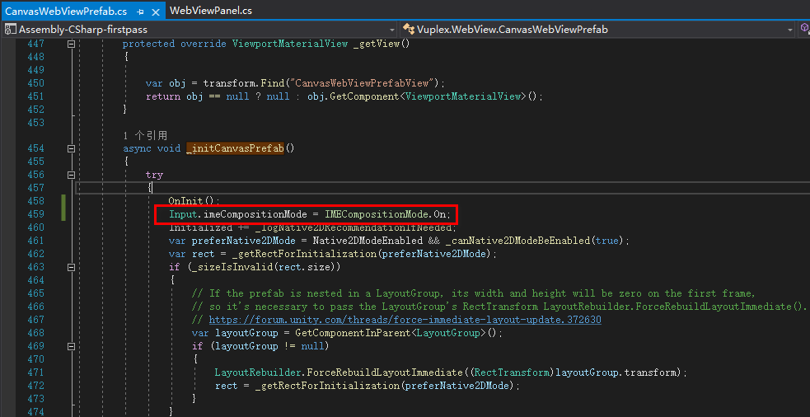Click the ViewportMaterialView return type at line 447

click(290, 44)
